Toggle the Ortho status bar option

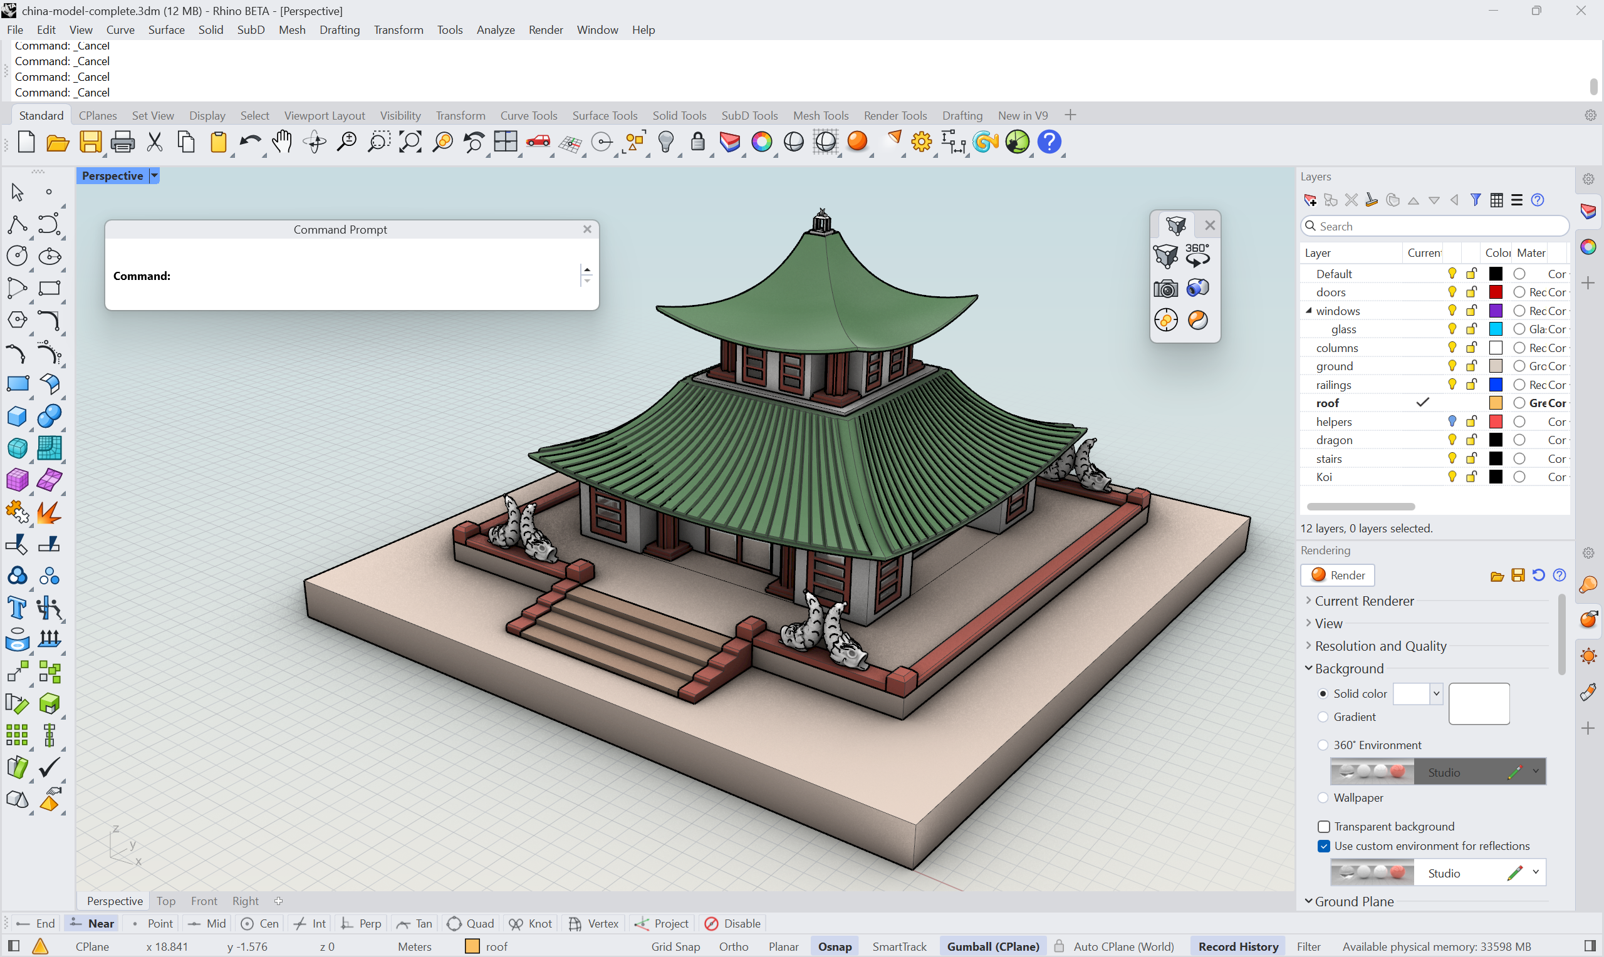point(733,947)
